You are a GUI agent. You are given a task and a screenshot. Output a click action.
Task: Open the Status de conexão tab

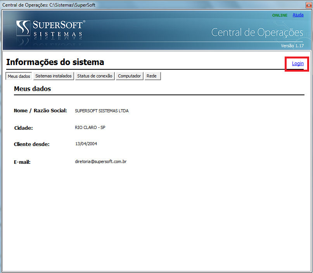pyautogui.click(x=95, y=76)
